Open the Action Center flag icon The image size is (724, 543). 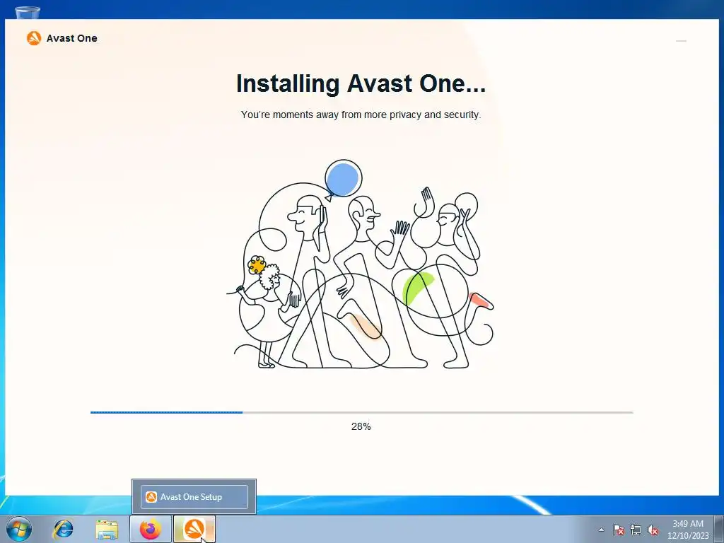pos(618,530)
